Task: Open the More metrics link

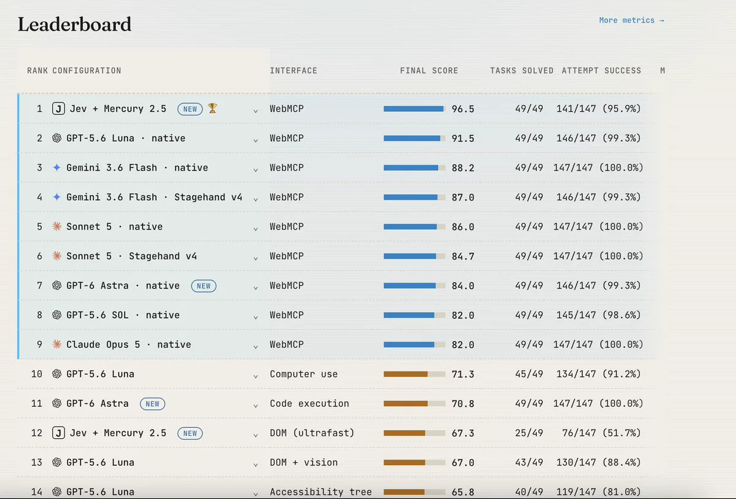Action: click(x=631, y=20)
